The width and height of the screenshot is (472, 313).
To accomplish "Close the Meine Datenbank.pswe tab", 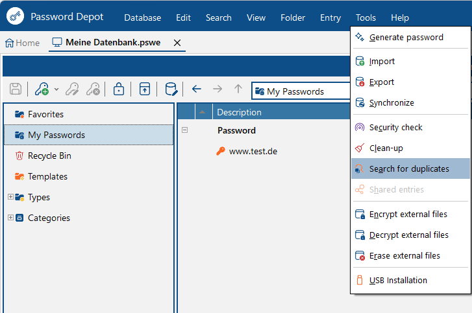I will [x=177, y=43].
